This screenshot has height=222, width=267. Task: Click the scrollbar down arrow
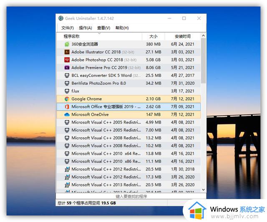[203, 189]
